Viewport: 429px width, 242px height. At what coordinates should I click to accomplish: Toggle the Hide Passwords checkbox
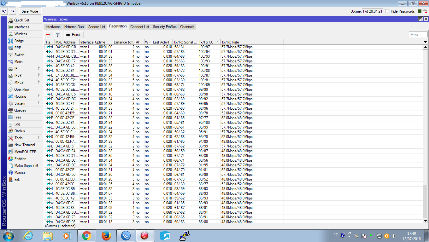387,11
